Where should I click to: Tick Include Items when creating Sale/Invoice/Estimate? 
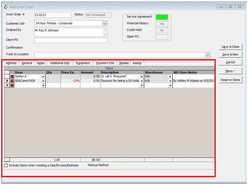(x=6, y=166)
